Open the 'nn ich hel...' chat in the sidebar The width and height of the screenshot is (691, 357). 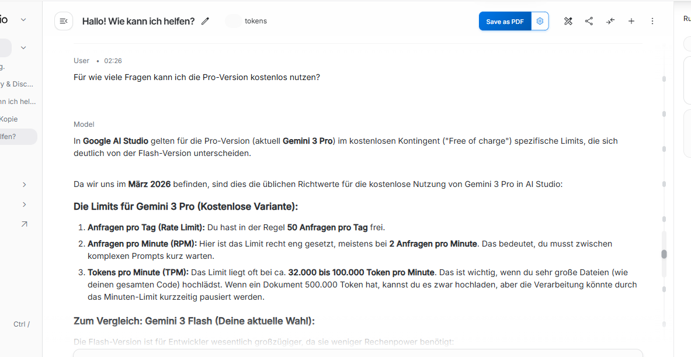[18, 101]
